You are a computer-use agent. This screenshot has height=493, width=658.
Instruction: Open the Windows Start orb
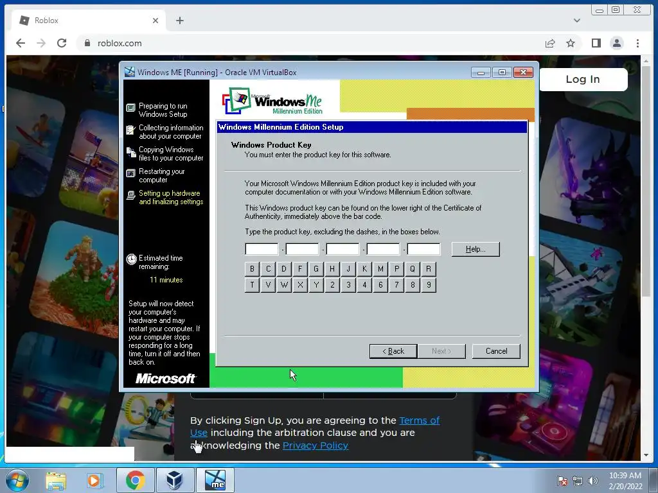[x=17, y=480]
